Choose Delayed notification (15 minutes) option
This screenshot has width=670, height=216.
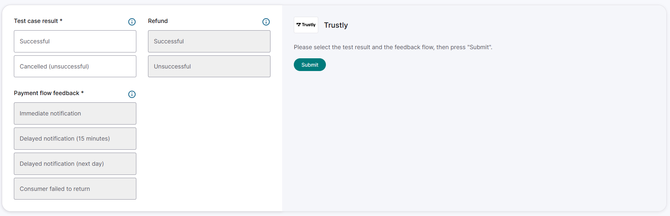pyautogui.click(x=75, y=138)
